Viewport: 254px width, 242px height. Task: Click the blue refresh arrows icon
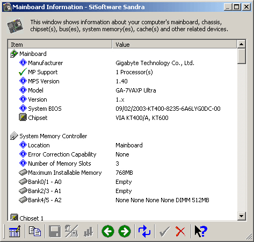[x=144, y=231]
